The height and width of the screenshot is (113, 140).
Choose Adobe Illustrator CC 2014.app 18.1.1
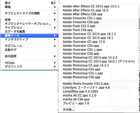pyautogui.click(x=99, y=34)
